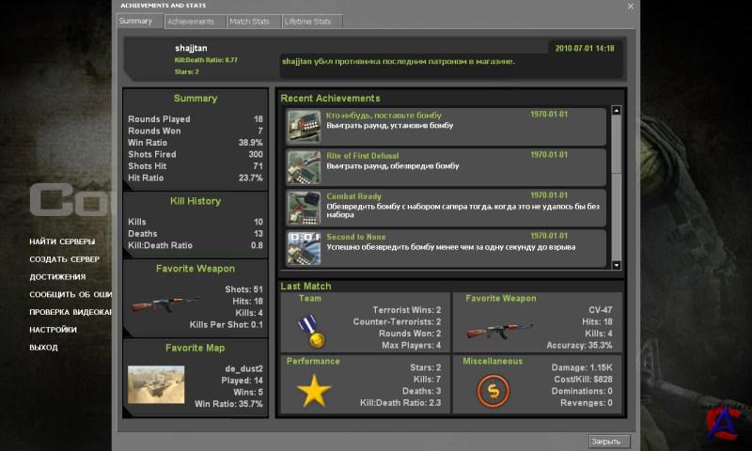The image size is (752, 451).
Task: Click the bomb icon beside "Rite of First Defusal"
Action: click(x=304, y=166)
